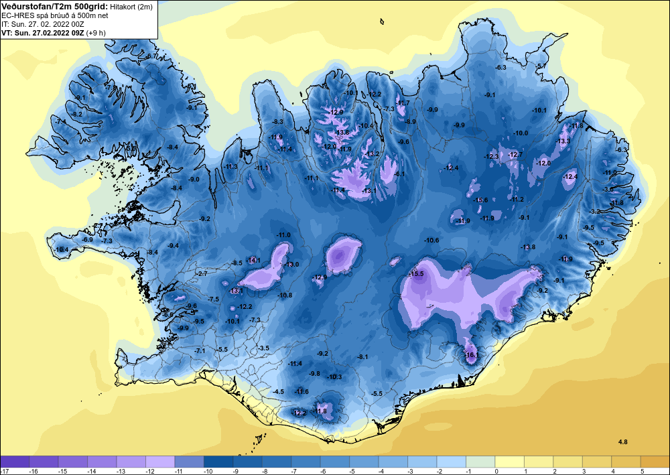Click the light blue legend swatch between -3 and -2
670x475 pixels.
(421, 462)
